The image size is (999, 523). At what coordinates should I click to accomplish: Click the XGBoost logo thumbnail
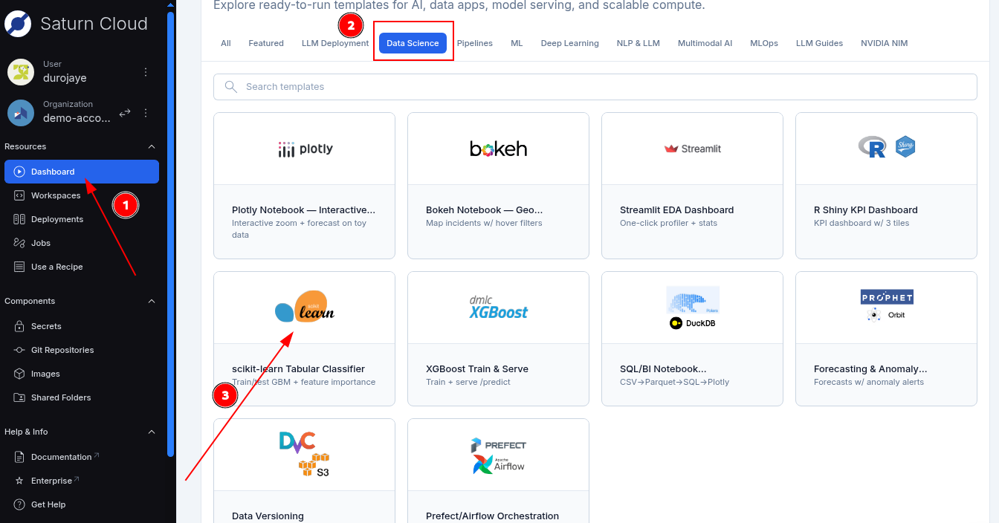click(x=499, y=307)
